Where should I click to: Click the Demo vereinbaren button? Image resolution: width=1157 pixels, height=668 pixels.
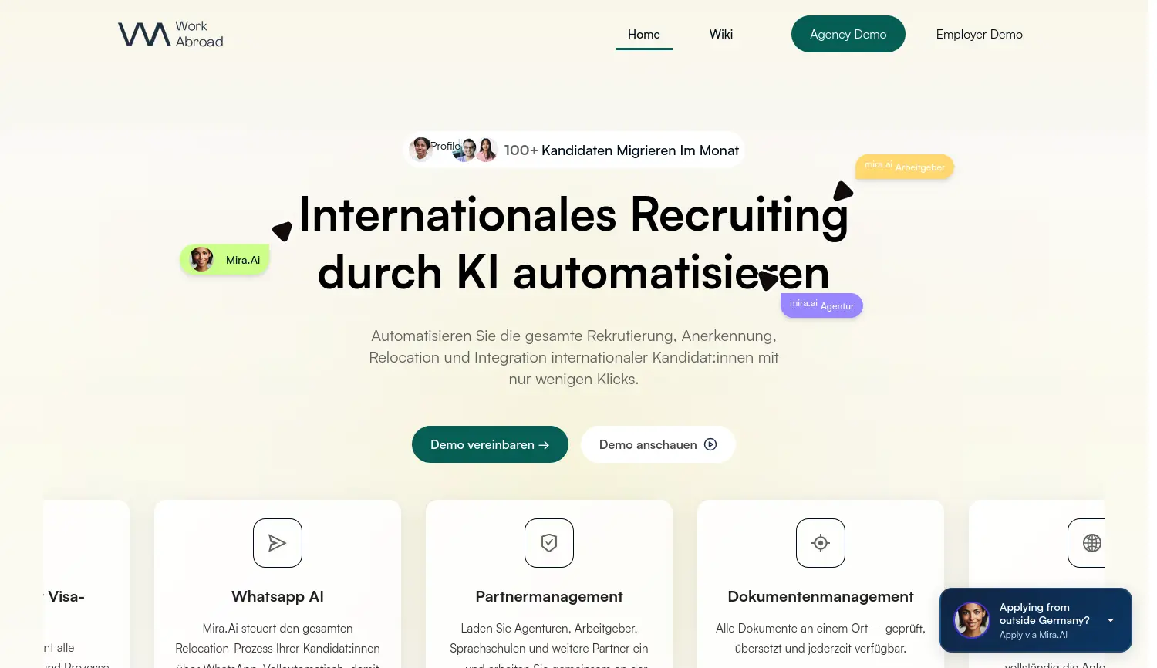click(490, 444)
